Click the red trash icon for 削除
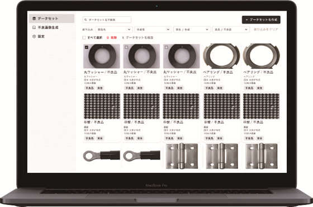This screenshot has height=207, width=313. click(108, 37)
